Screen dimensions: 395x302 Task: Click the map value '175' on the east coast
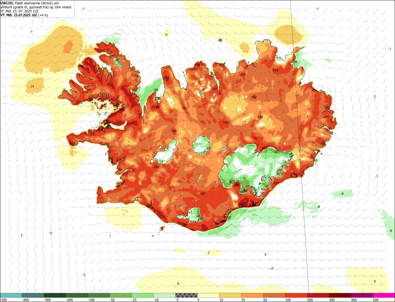tap(327, 108)
